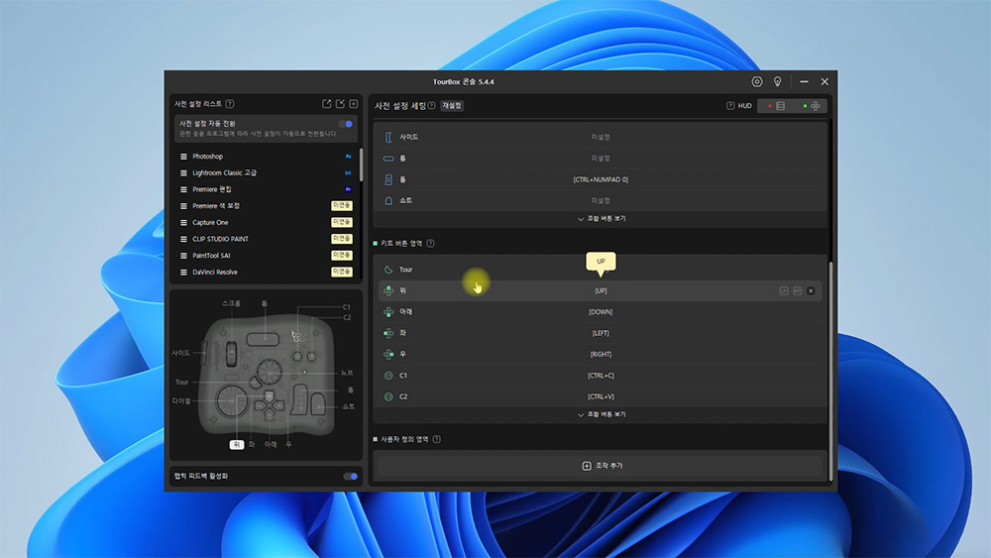
Task: Click the [LEFT] binding value
Action: [x=601, y=333]
